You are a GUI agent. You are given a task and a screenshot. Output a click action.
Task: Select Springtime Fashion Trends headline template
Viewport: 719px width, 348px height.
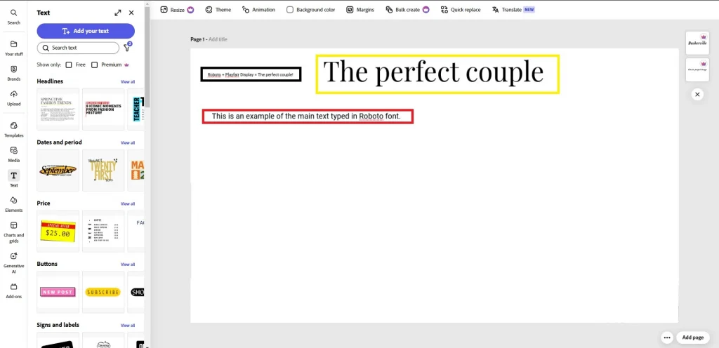58,109
